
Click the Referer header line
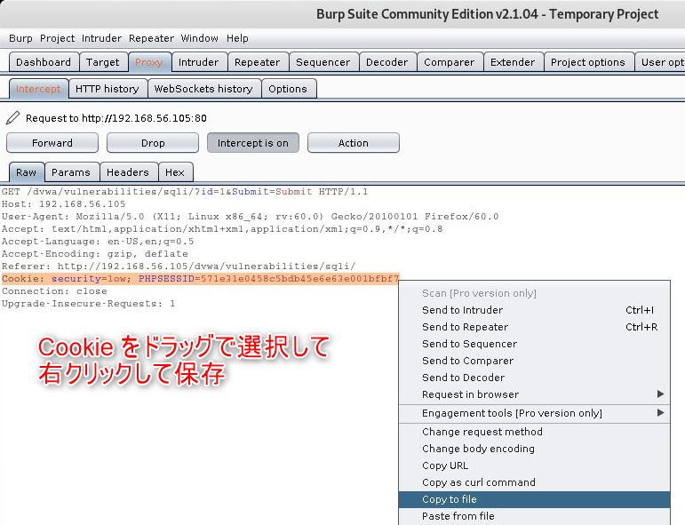(179, 266)
